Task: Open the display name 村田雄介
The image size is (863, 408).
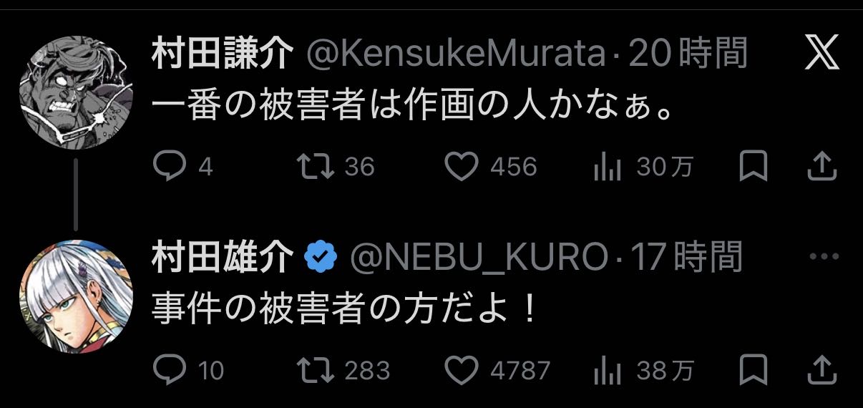Action: (223, 258)
